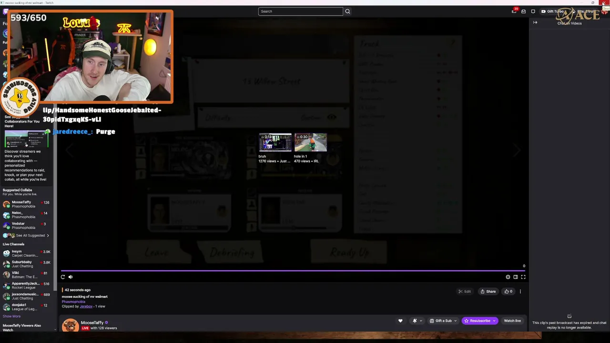Image resolution: width=610 pixels, height=343 pixels.
Task: Open Vedstar channel in the sidebar
Action: (x=26, y=225)
